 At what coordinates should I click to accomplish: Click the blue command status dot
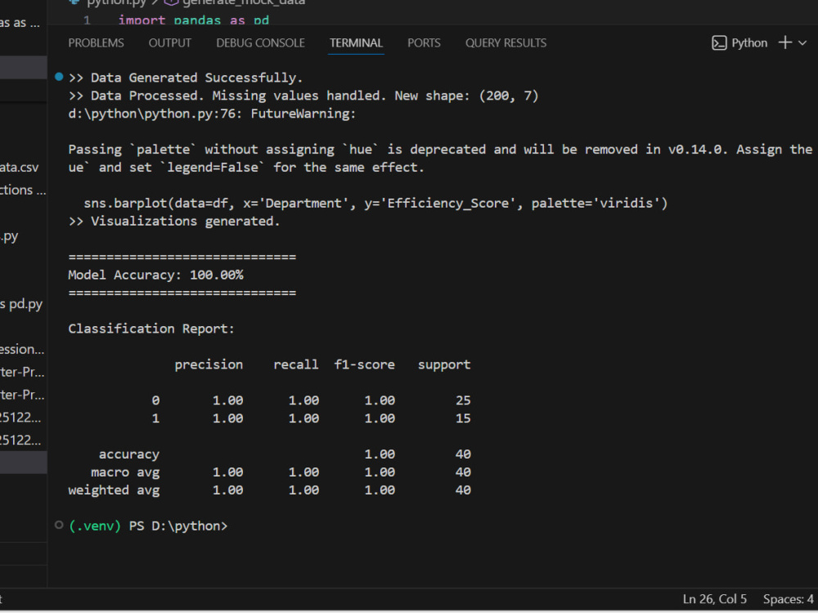tap(59, 77)
